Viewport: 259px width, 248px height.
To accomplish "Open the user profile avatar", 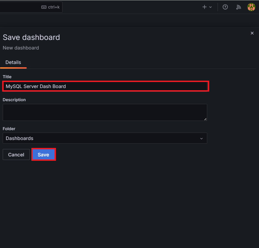I will (x=251, y=7).
